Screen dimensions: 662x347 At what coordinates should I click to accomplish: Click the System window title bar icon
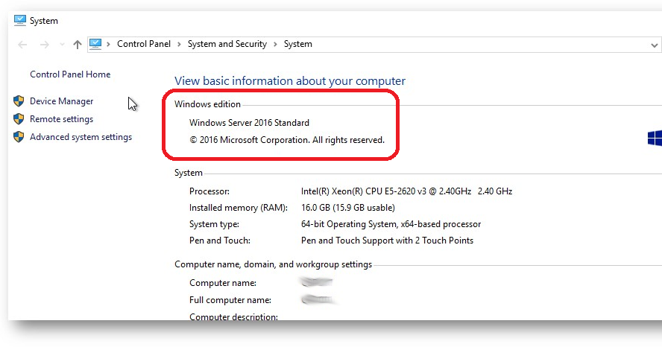click(x=20, y=20)
